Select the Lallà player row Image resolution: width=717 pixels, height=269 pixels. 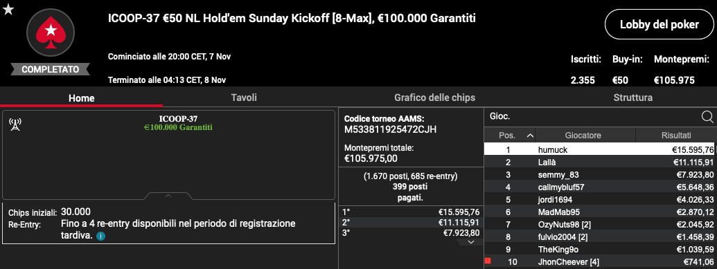599,162
